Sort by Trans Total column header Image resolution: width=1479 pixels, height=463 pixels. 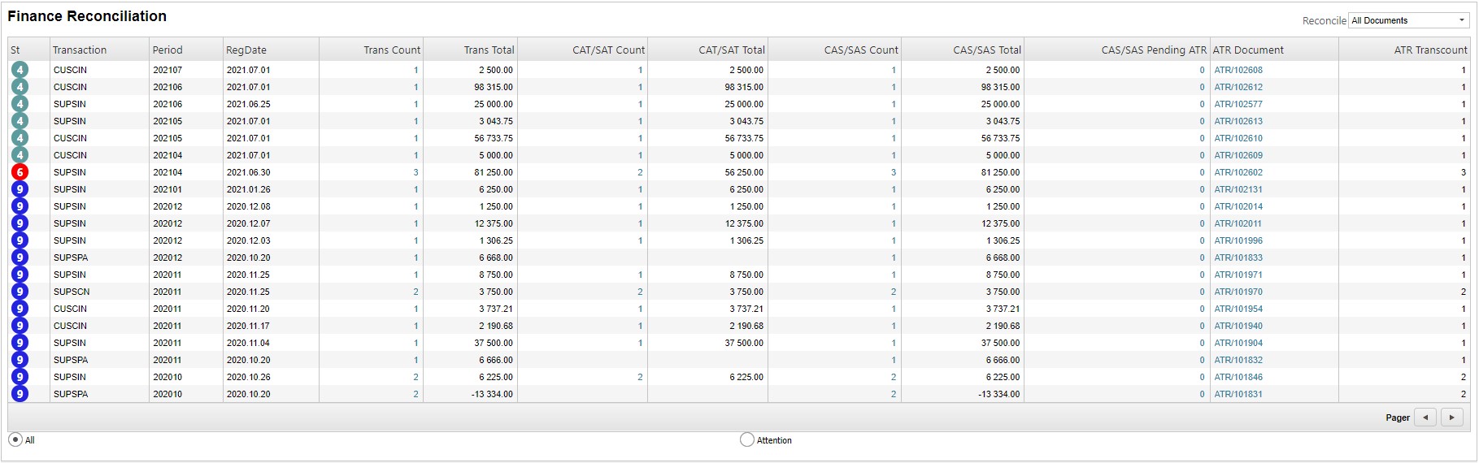coord(489,50)
